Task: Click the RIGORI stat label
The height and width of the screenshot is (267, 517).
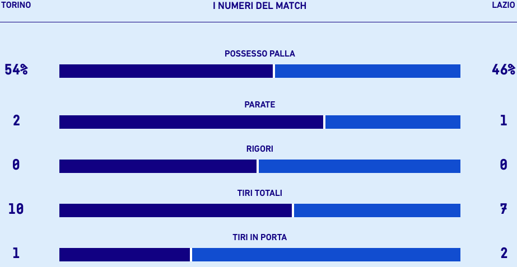Action: click(259, 149)
